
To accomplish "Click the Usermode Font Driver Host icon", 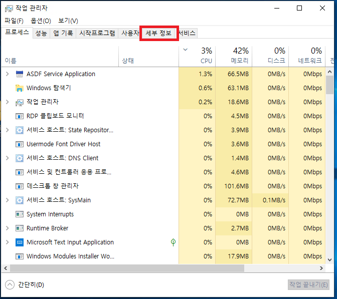I will [x=20, y=144].
